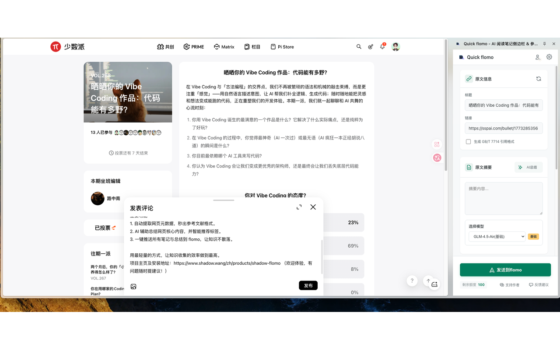Click the 少数派 pi logo
560x350 pixels.
(x=67, y=47)
